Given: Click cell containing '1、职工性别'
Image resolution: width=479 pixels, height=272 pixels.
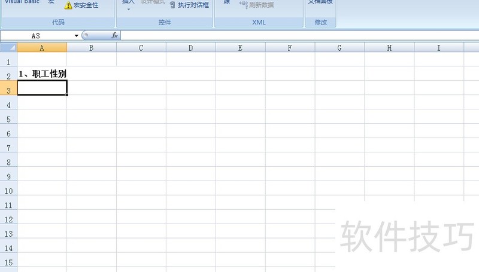Looking at the screenshot, I should coord(42,74).
